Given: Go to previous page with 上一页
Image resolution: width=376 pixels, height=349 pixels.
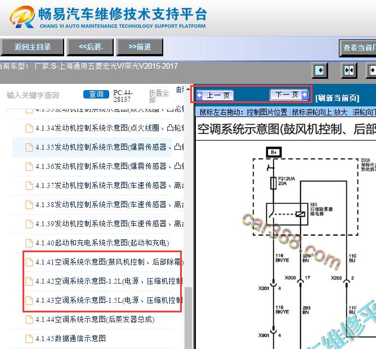Looking at the screenshot, I should pos(215,96).
